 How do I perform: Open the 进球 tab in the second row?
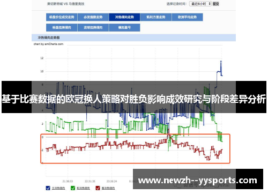(x=93, y=27)
